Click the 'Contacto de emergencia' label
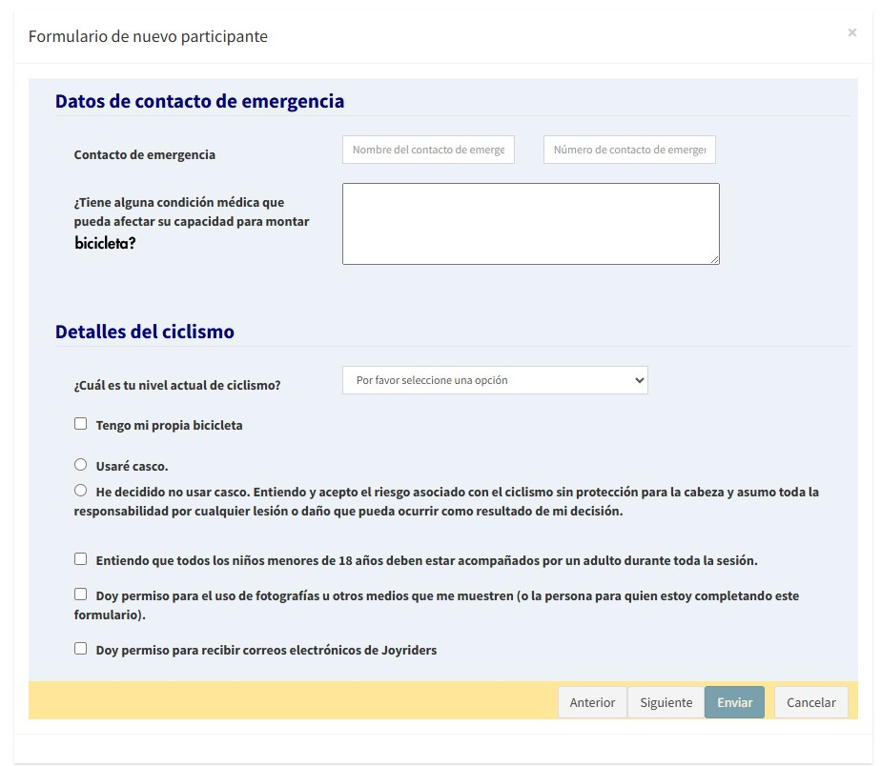881x766 pixels. pos(144,154)
